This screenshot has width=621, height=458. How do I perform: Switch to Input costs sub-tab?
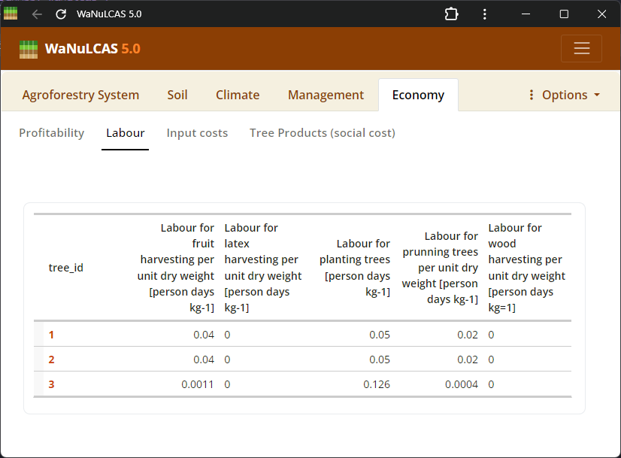point(197,133)
